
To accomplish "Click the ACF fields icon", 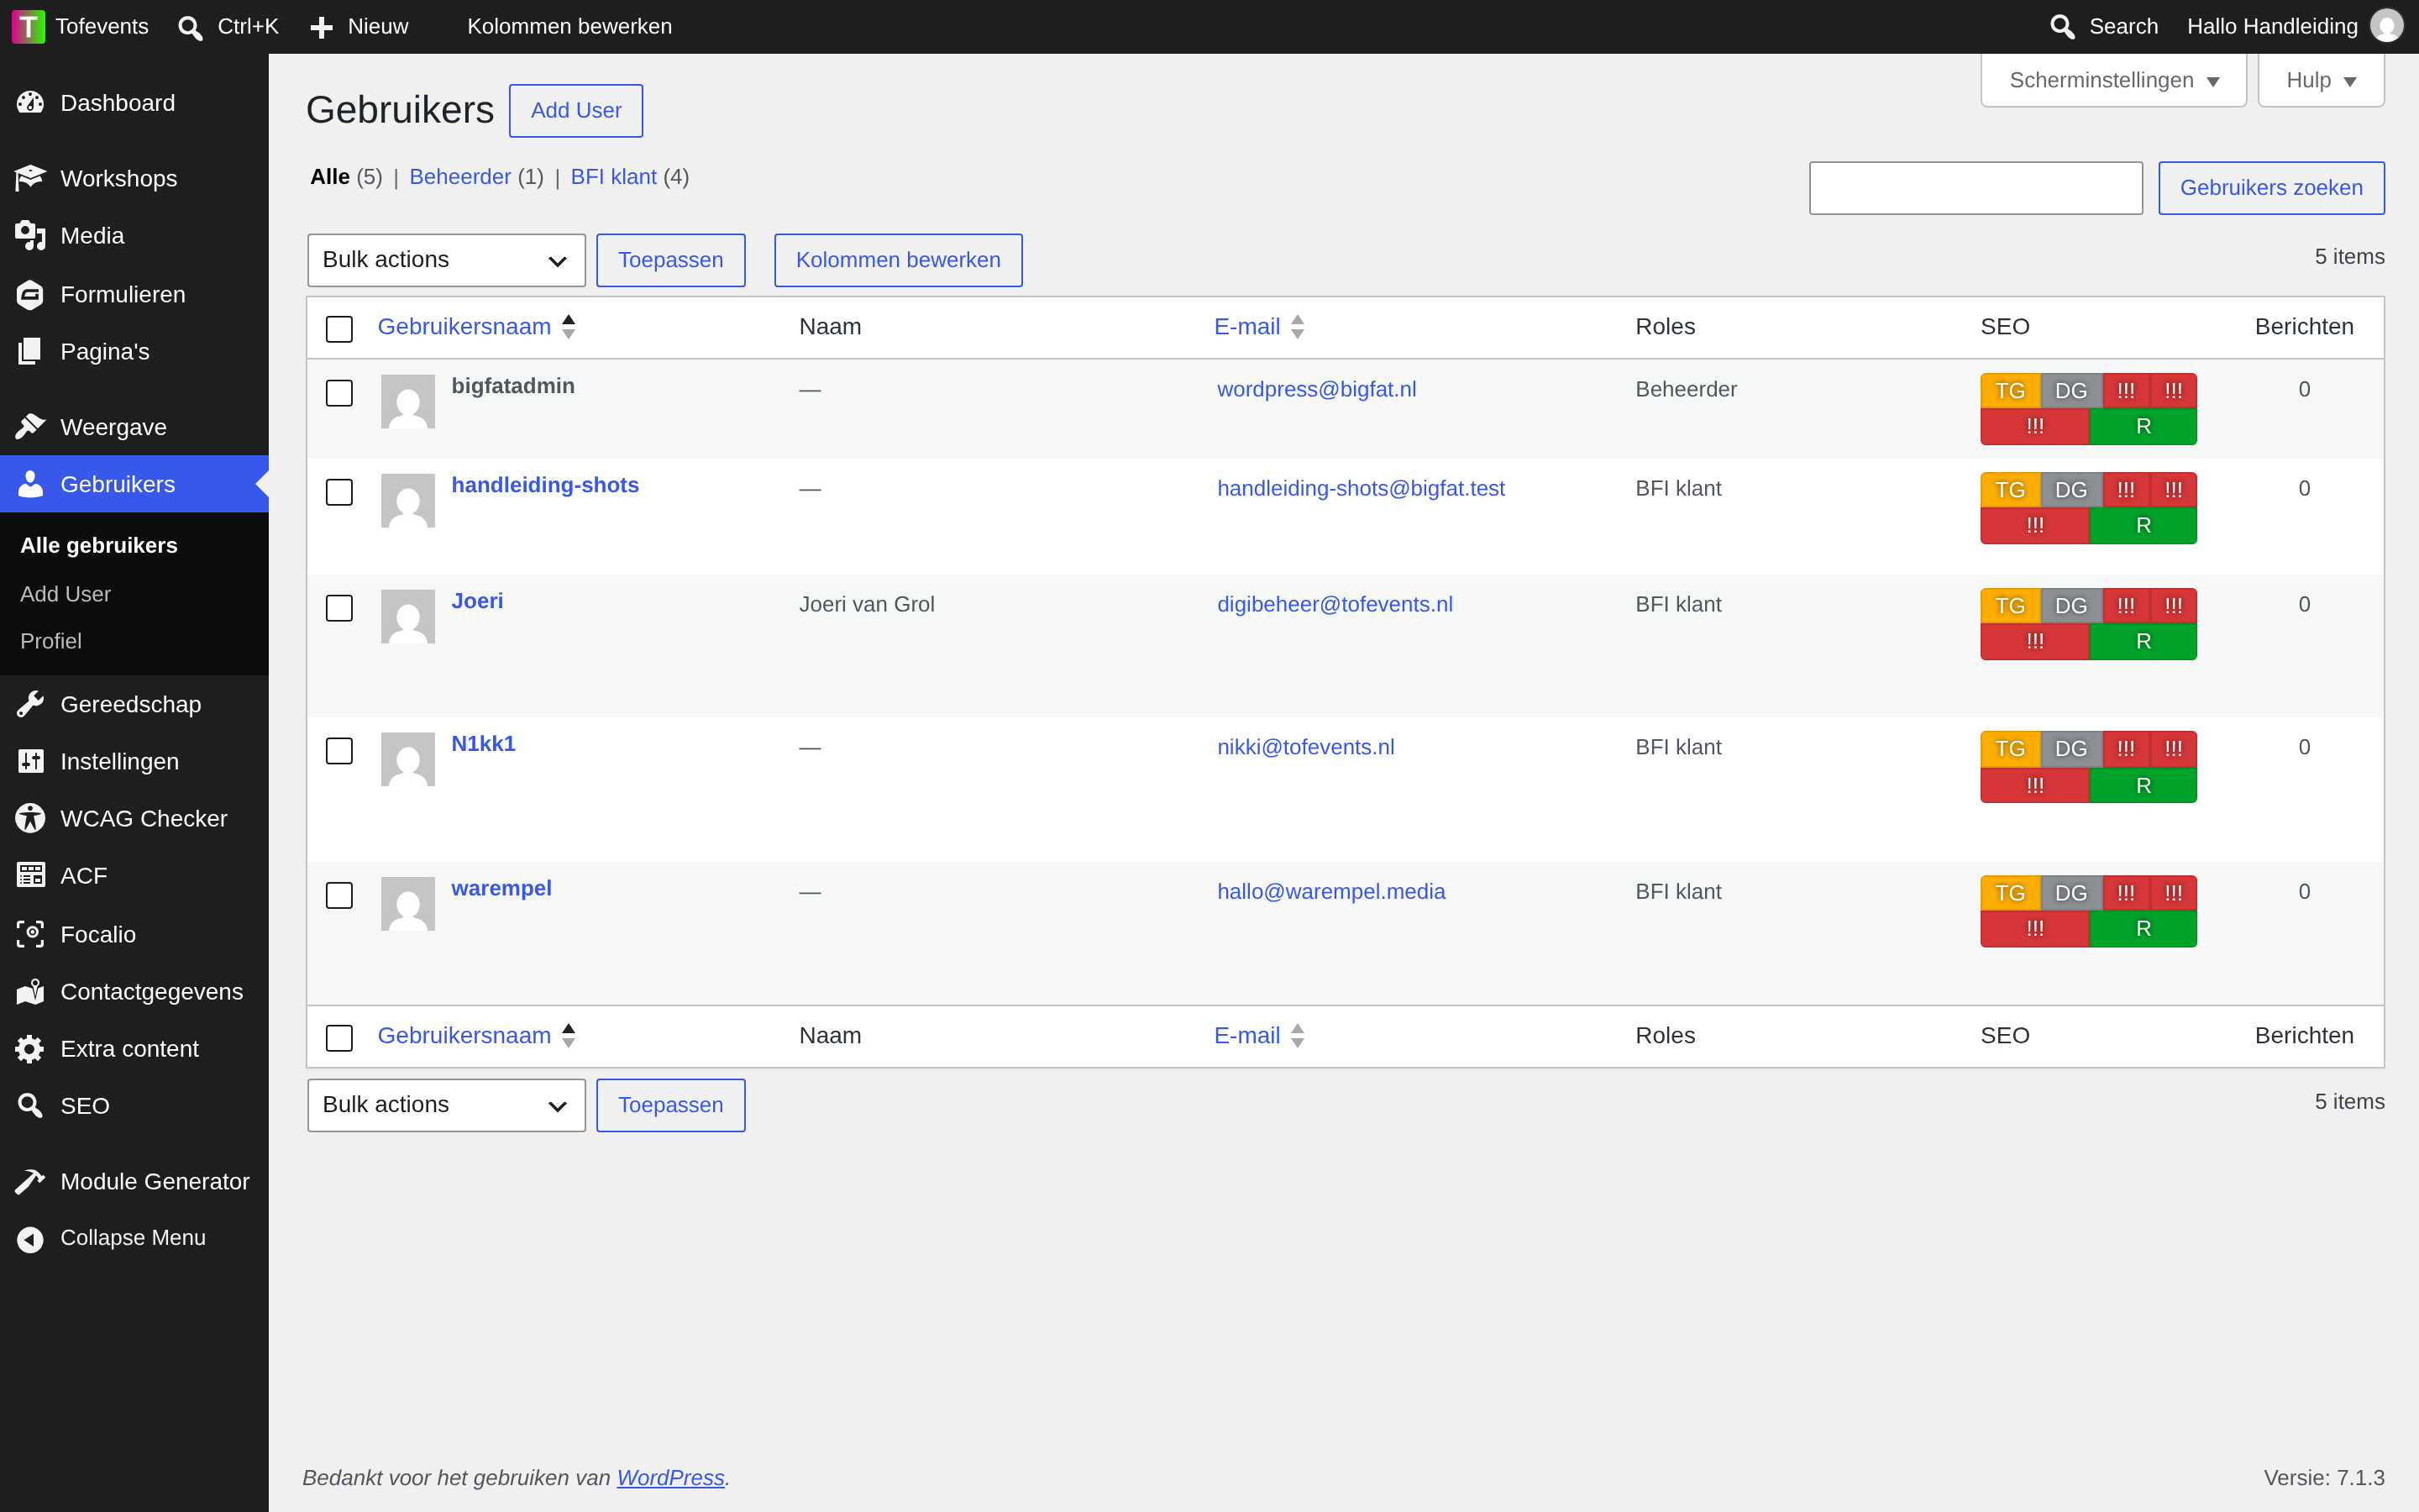I will point(30,876).
